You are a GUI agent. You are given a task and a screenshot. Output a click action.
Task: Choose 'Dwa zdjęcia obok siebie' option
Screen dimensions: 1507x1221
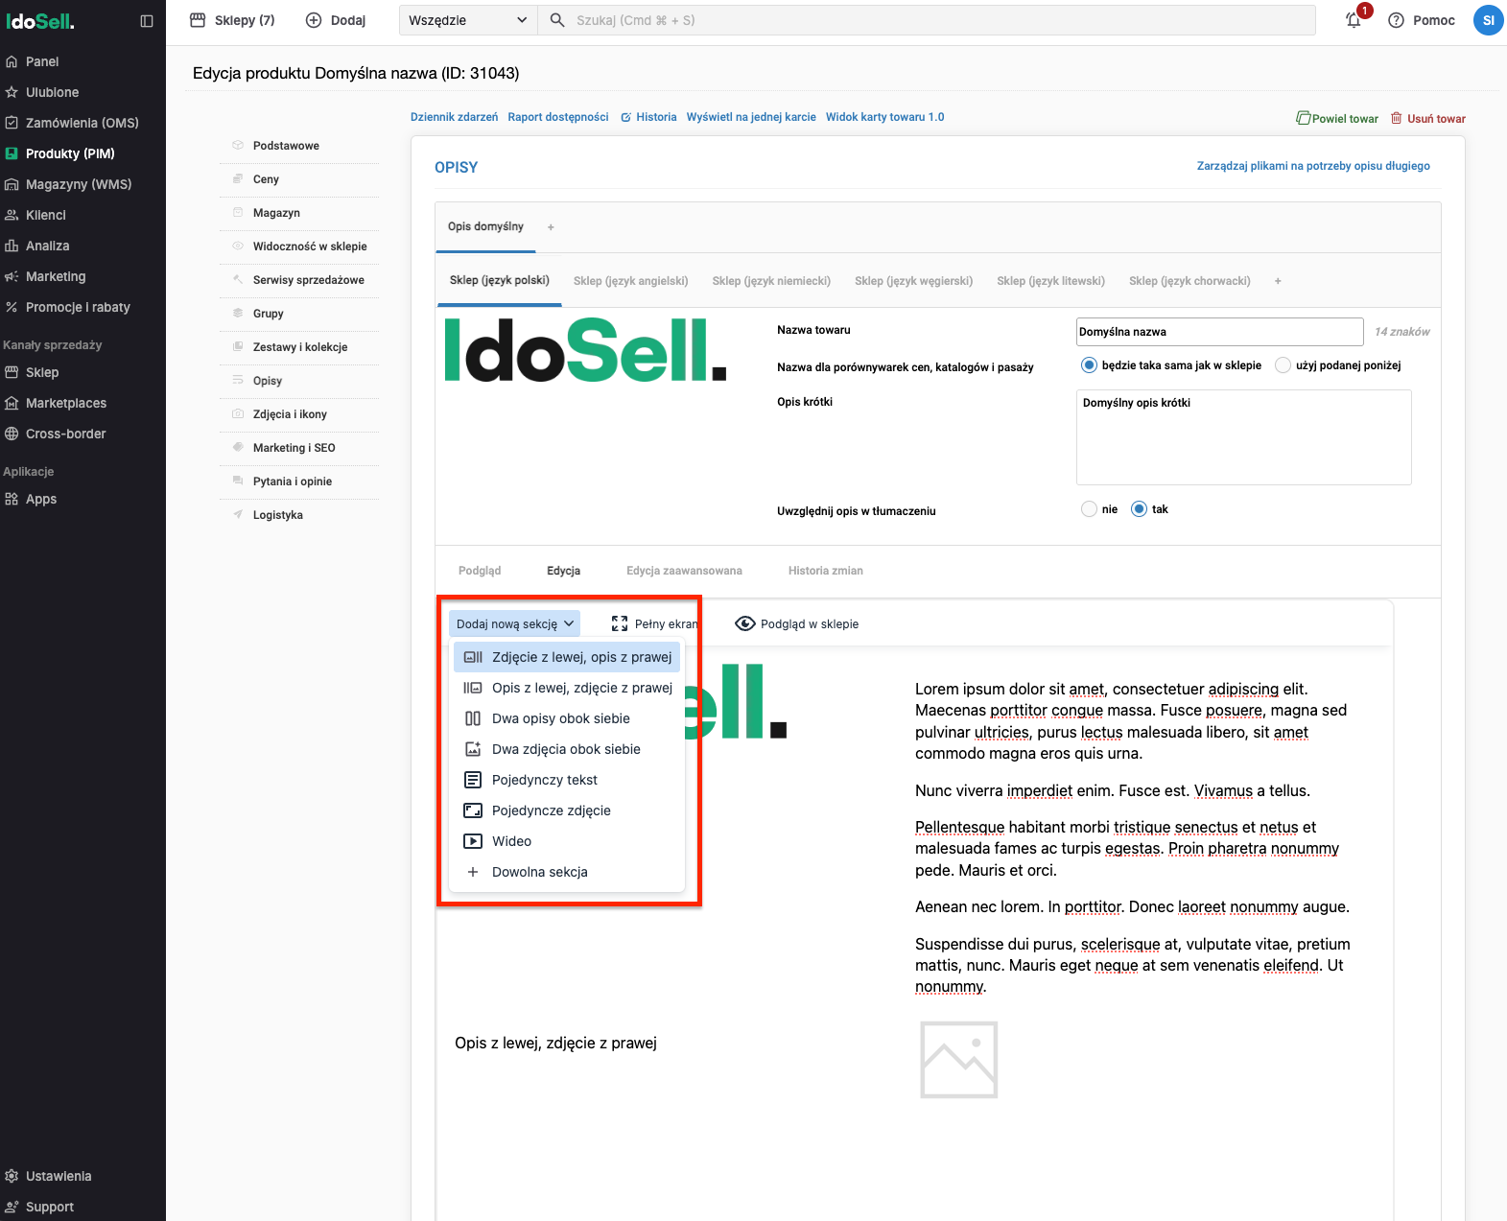567,749
